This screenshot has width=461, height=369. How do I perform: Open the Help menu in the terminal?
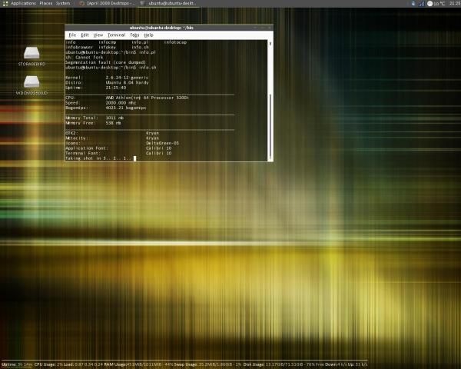point(148,35)
